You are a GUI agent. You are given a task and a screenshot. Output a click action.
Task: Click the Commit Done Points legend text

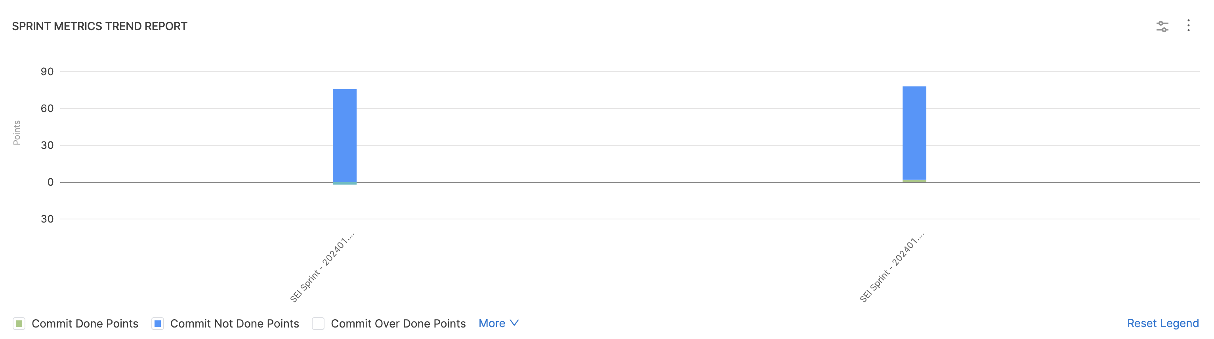pyautogui.click(x=85, y=324)
